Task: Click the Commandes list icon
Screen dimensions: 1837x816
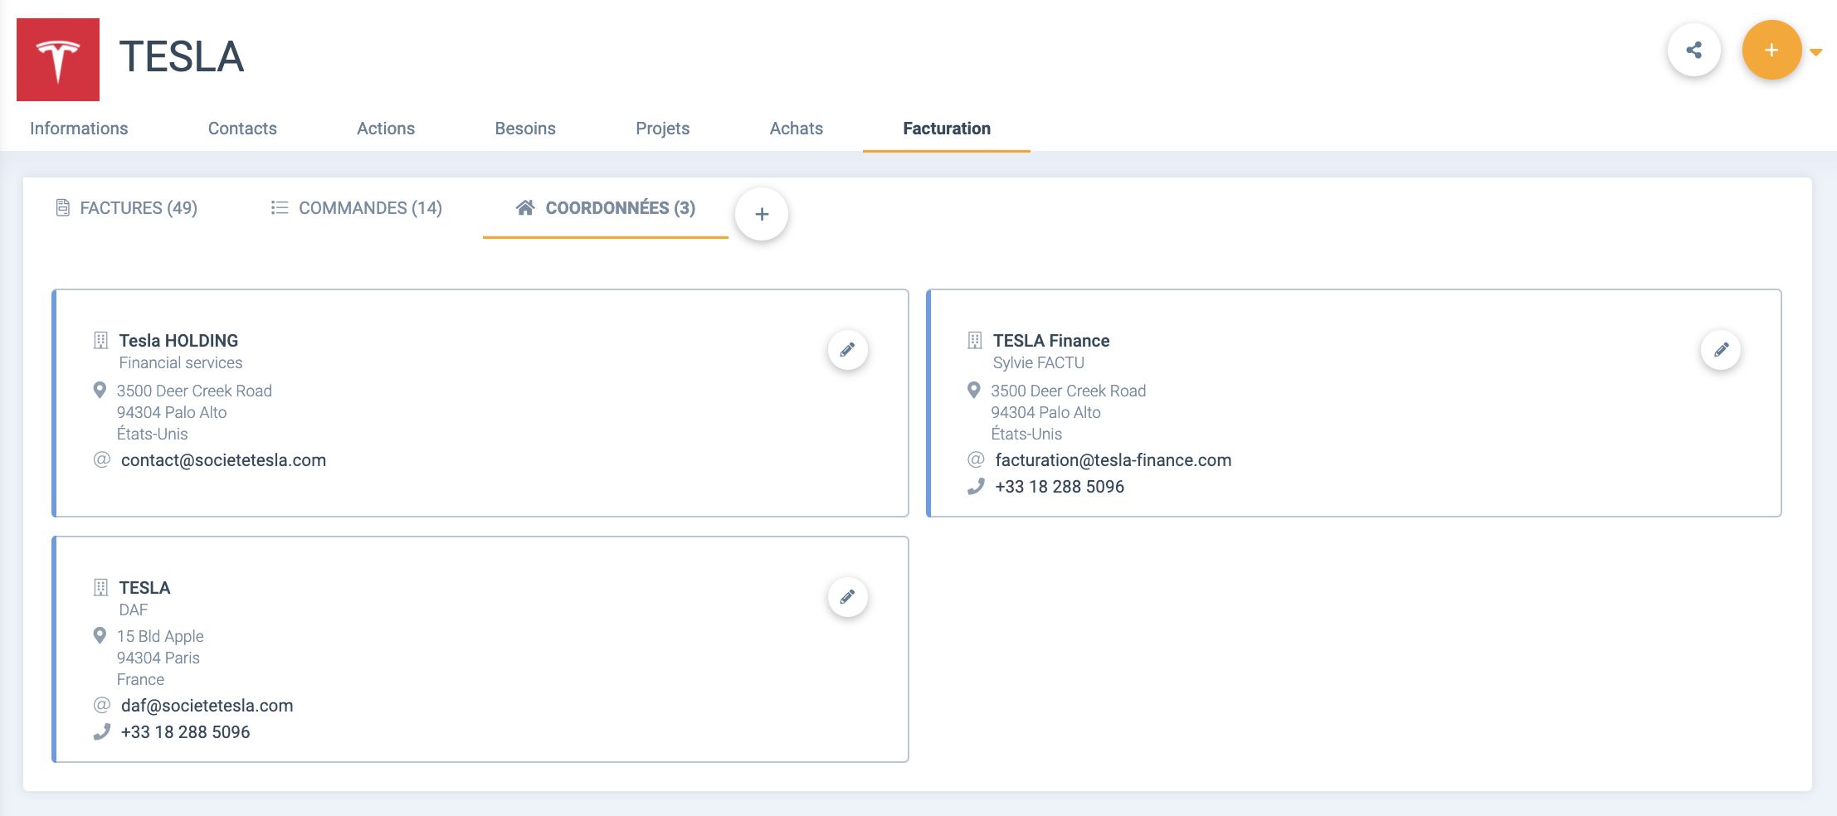Action: (280, 207)
